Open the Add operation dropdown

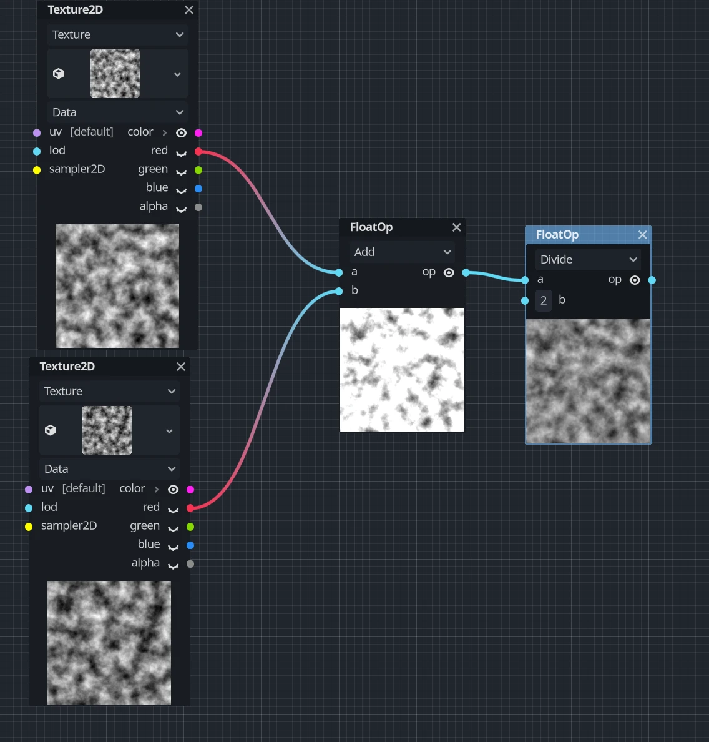click(x=402, y=252)
